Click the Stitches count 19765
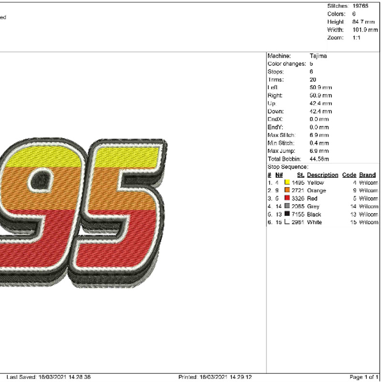 point(361,6)
